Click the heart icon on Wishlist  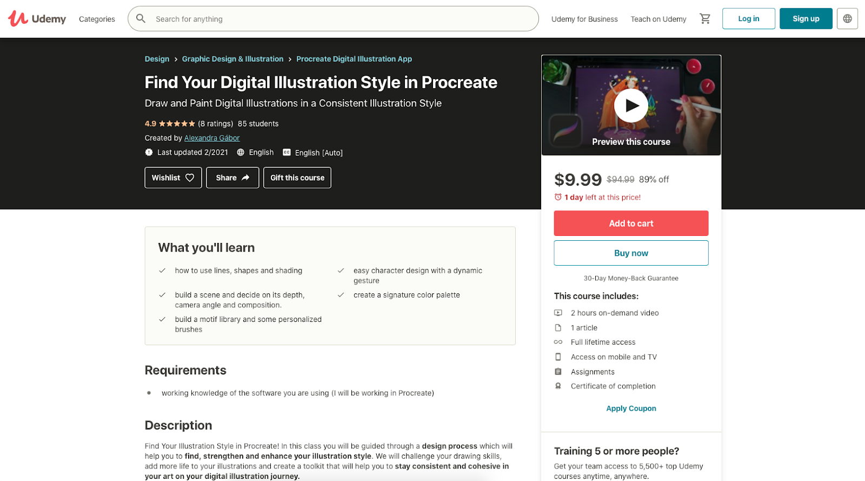coord(190,177)
